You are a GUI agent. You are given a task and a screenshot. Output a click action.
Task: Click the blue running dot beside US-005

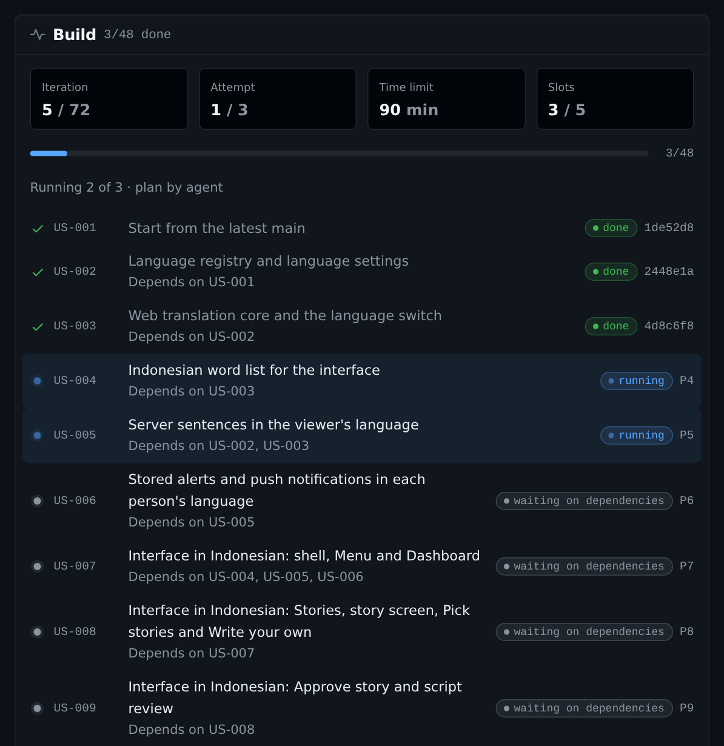(38, 435)
